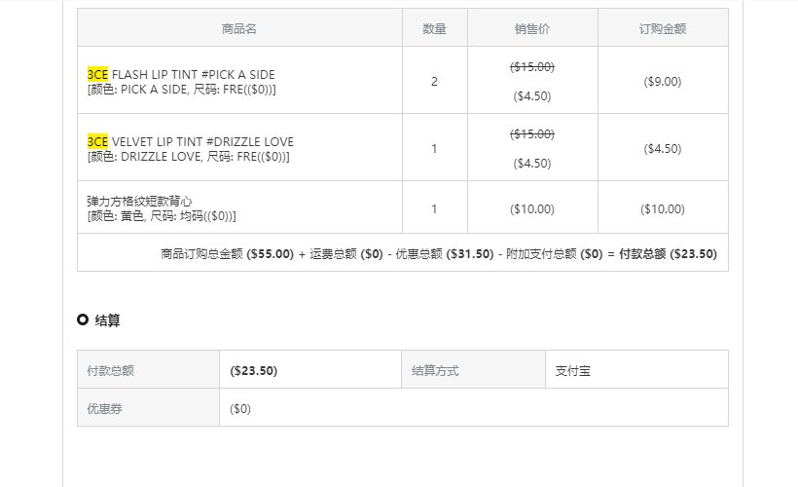Click the 商品名 column header
This screenshot has width=798, height=487.
pyautogui.click(x=239, y=28)
